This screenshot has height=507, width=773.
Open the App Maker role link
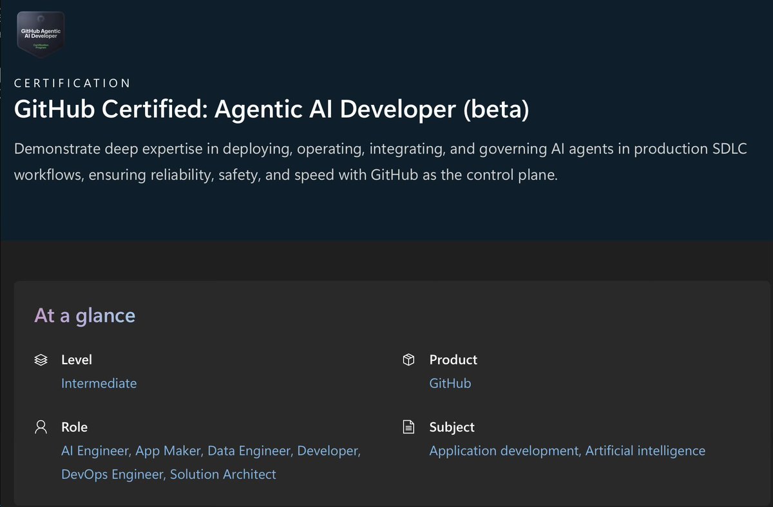(x=167, y=451)
